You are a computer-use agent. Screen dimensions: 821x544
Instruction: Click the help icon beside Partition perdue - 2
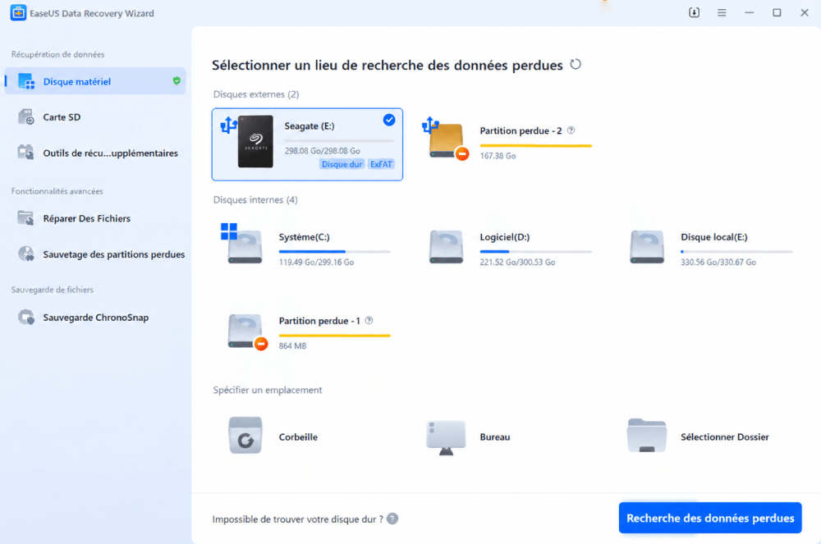[571, 130]
